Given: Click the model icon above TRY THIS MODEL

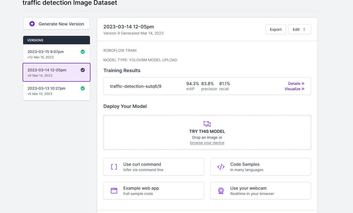Looking at the screenshot, I should (207, 124).
